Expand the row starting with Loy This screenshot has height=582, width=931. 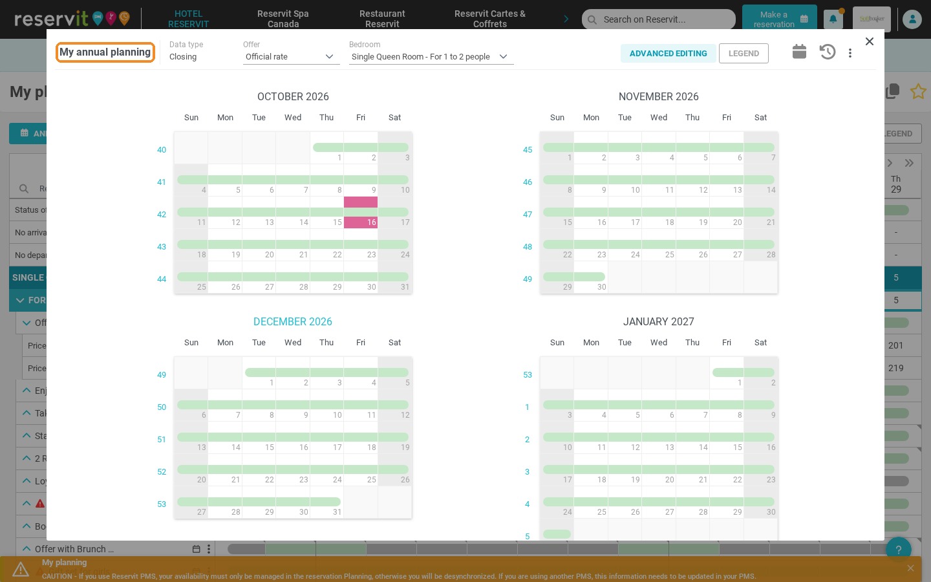(27, 480)
